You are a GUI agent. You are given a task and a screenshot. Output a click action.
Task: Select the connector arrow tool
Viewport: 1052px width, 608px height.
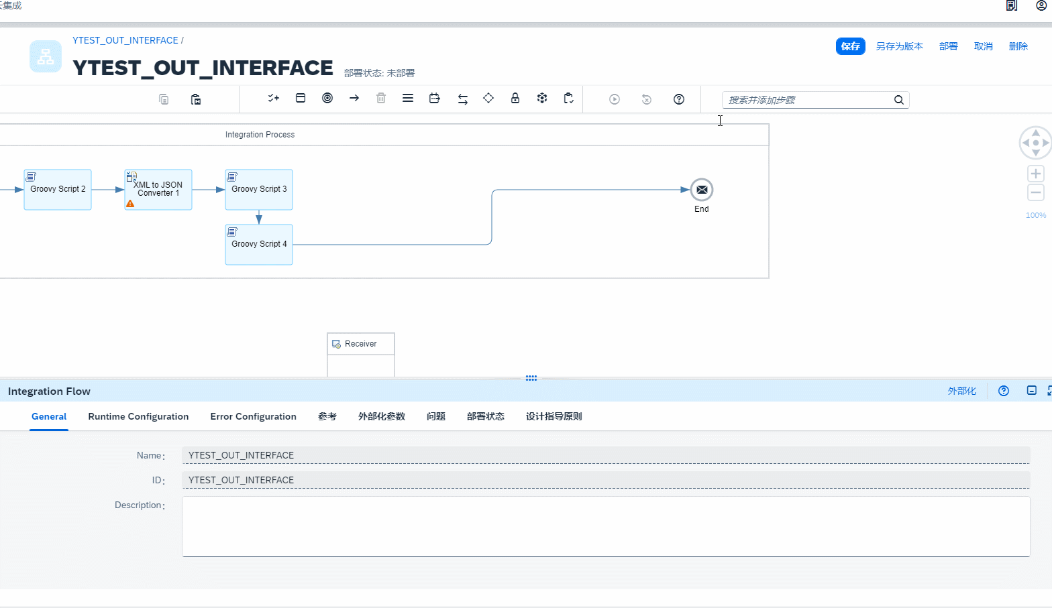coord(354,99)
